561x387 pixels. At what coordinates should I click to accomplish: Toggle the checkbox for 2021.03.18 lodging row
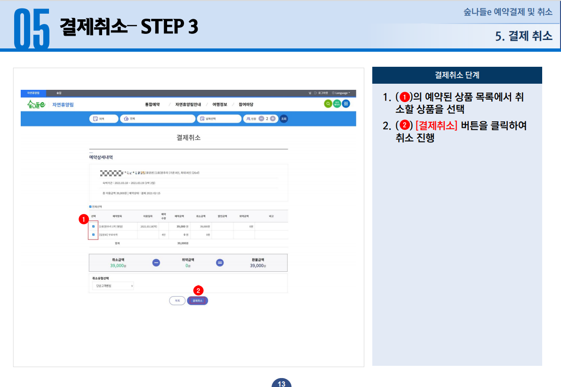pyautogui.click(x=93, y=226)
